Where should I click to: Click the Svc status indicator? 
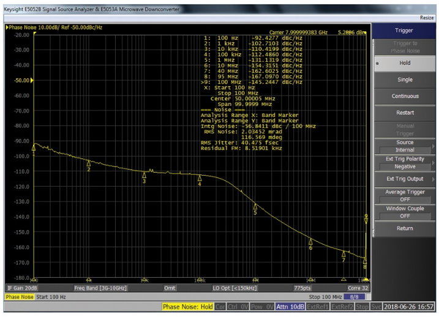pyautogui.click(x=376, y=307)
